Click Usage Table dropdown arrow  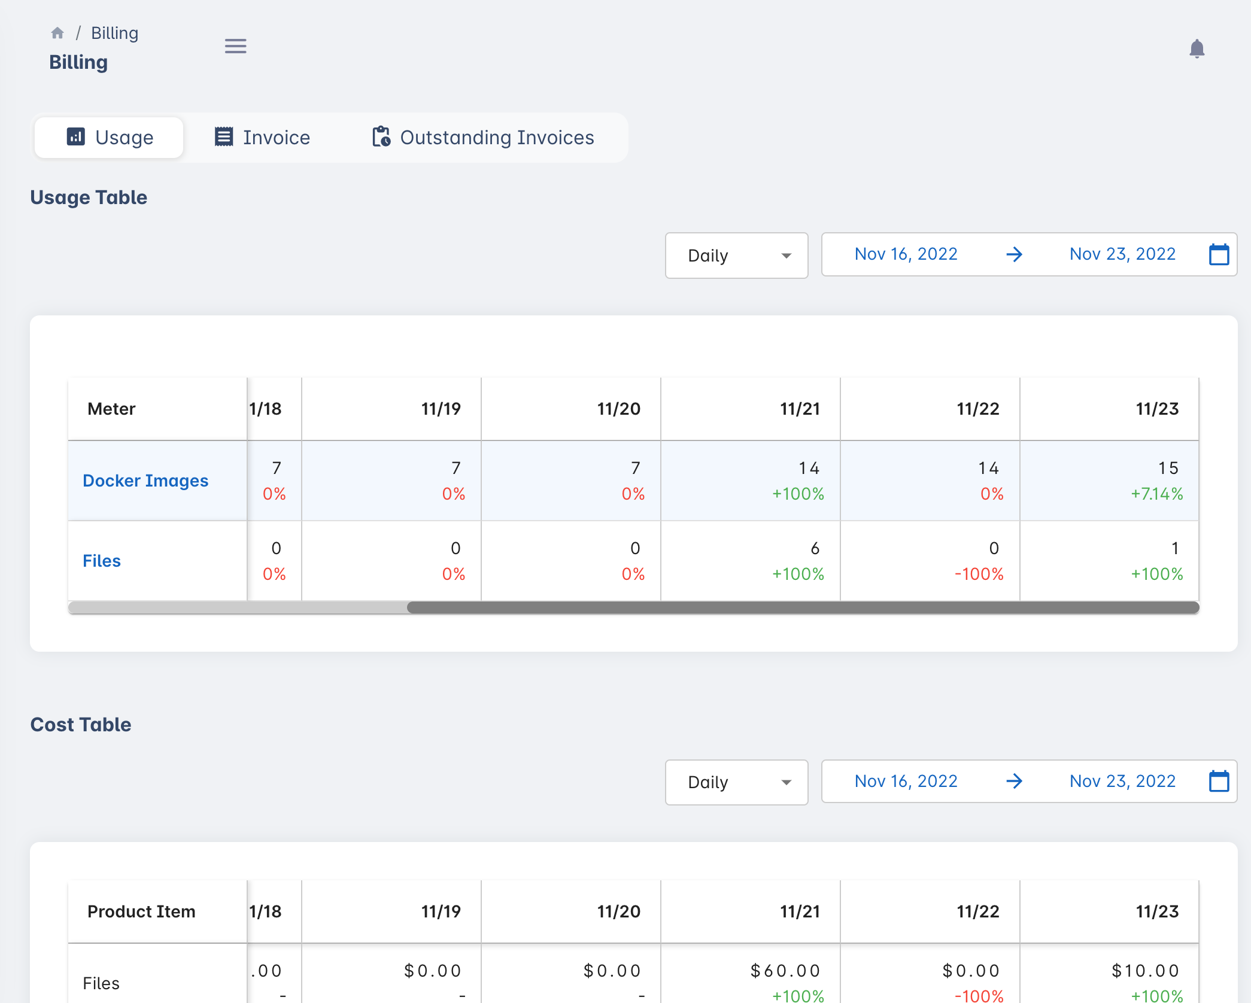click(x=786, y=256)
